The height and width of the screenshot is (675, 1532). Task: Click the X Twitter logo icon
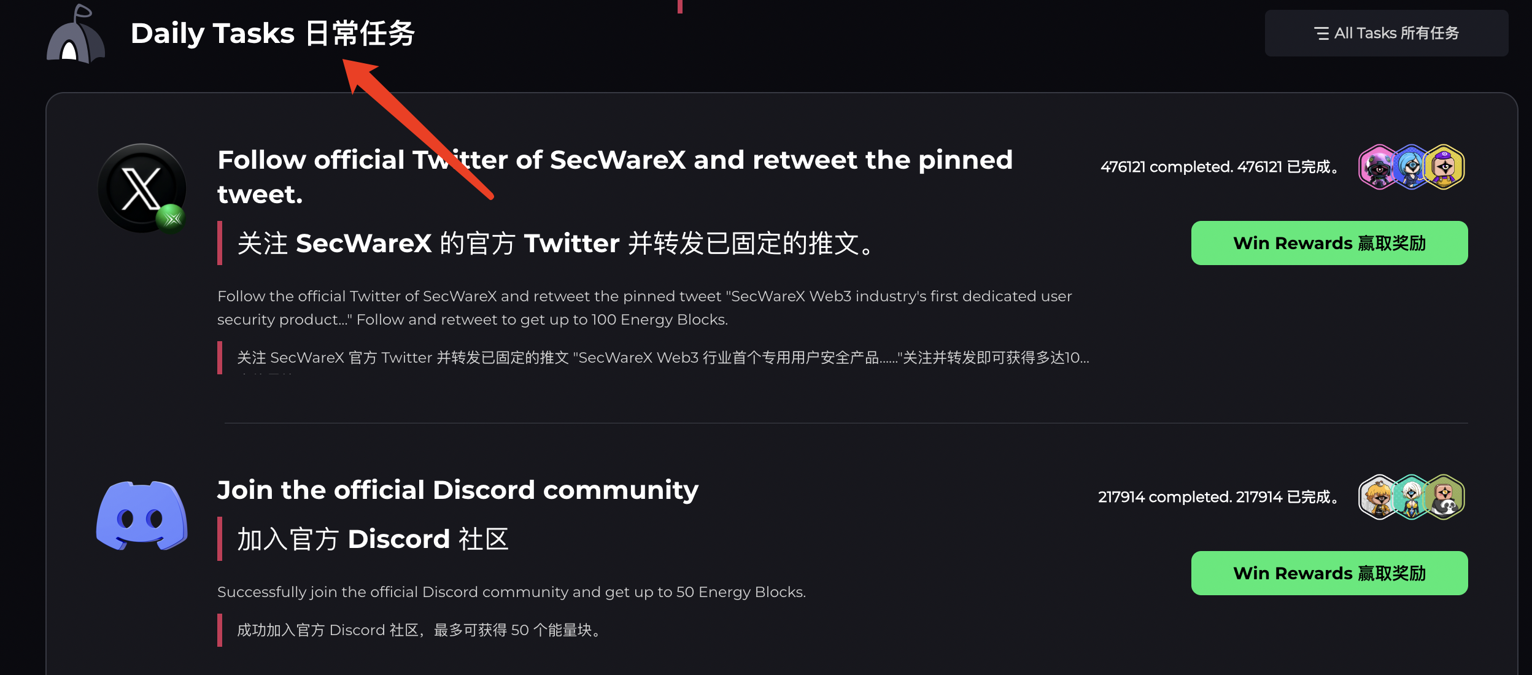(142, 188)
